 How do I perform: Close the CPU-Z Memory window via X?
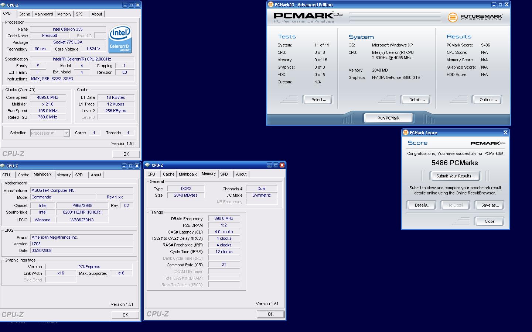(x=282, y=165)
